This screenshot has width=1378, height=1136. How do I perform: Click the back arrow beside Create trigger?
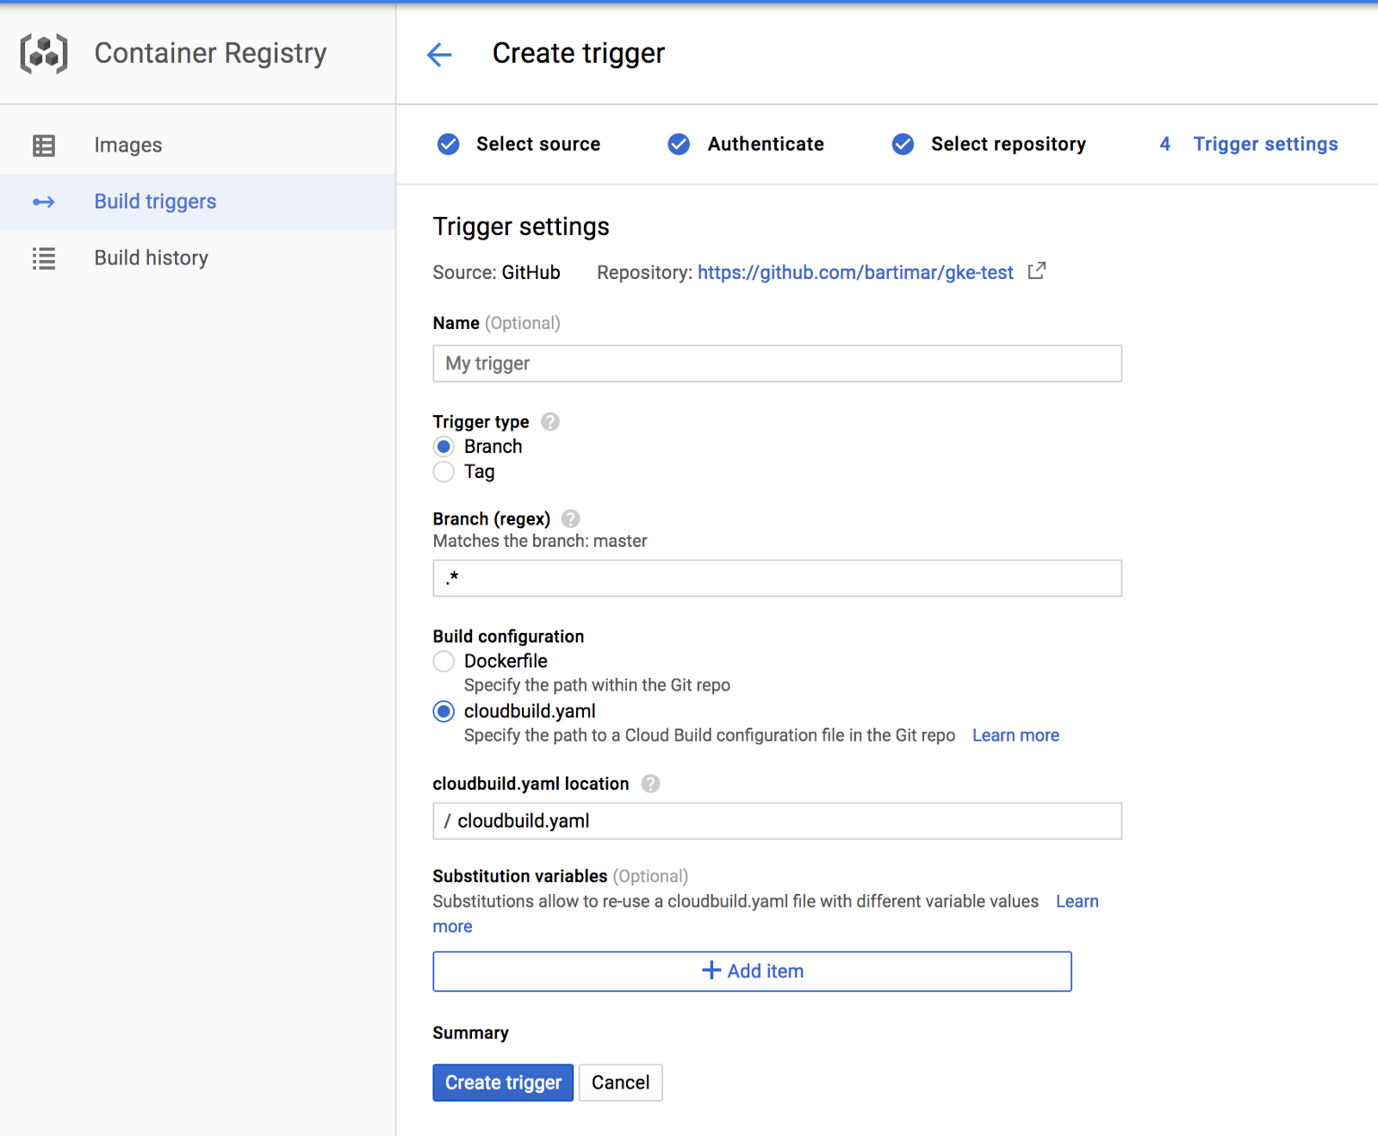pyautogui.click(x=439, y=54)
